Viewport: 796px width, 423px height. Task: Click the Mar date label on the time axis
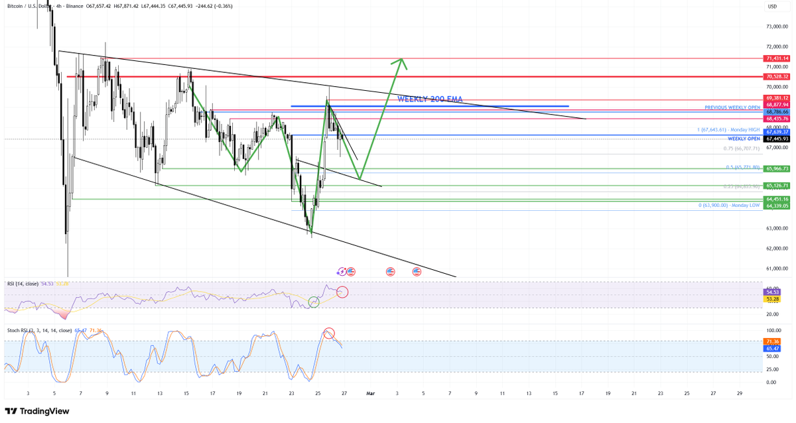[371, 393]
